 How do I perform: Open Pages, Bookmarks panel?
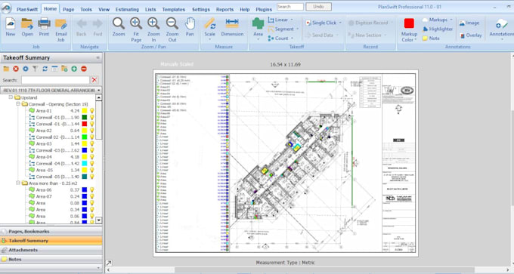click(x=51, y=232)
